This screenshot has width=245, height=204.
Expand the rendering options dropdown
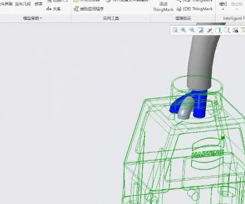(210, 30)
